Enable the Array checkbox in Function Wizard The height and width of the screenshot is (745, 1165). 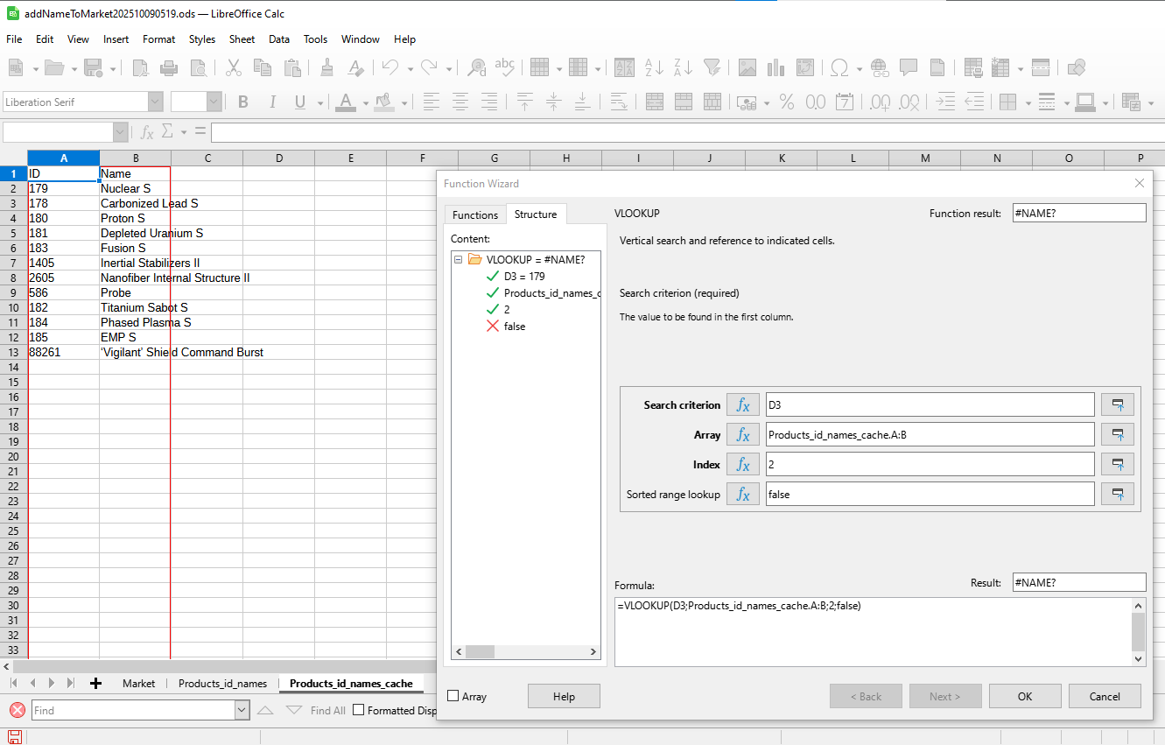tap(453, 697)
